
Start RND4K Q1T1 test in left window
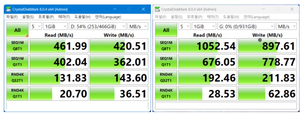click(x=17, y=94)
